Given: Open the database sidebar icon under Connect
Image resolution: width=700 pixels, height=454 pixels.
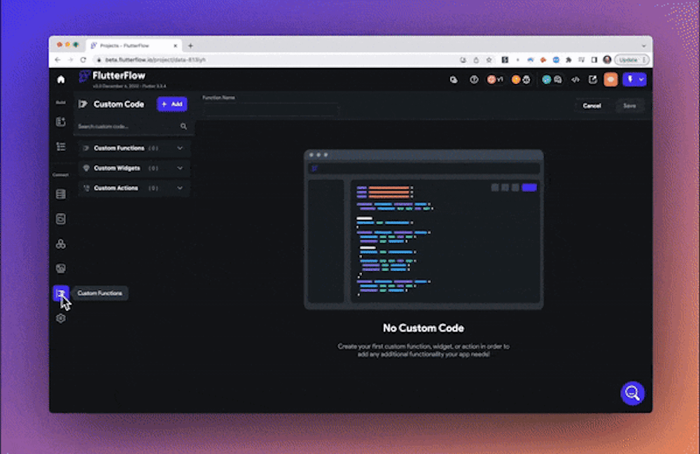Looking at the screenshot, I should click(61, 194).
